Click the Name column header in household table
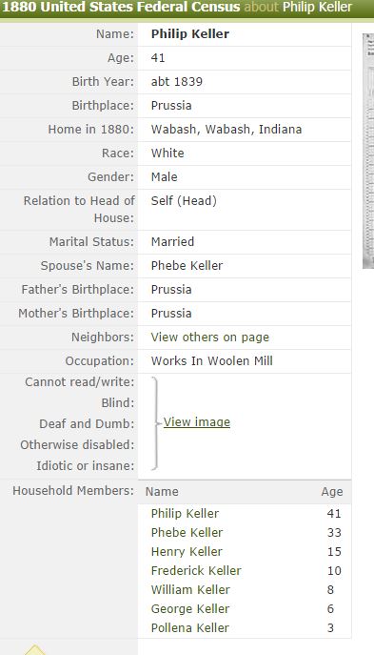 (x=162, y=492)
